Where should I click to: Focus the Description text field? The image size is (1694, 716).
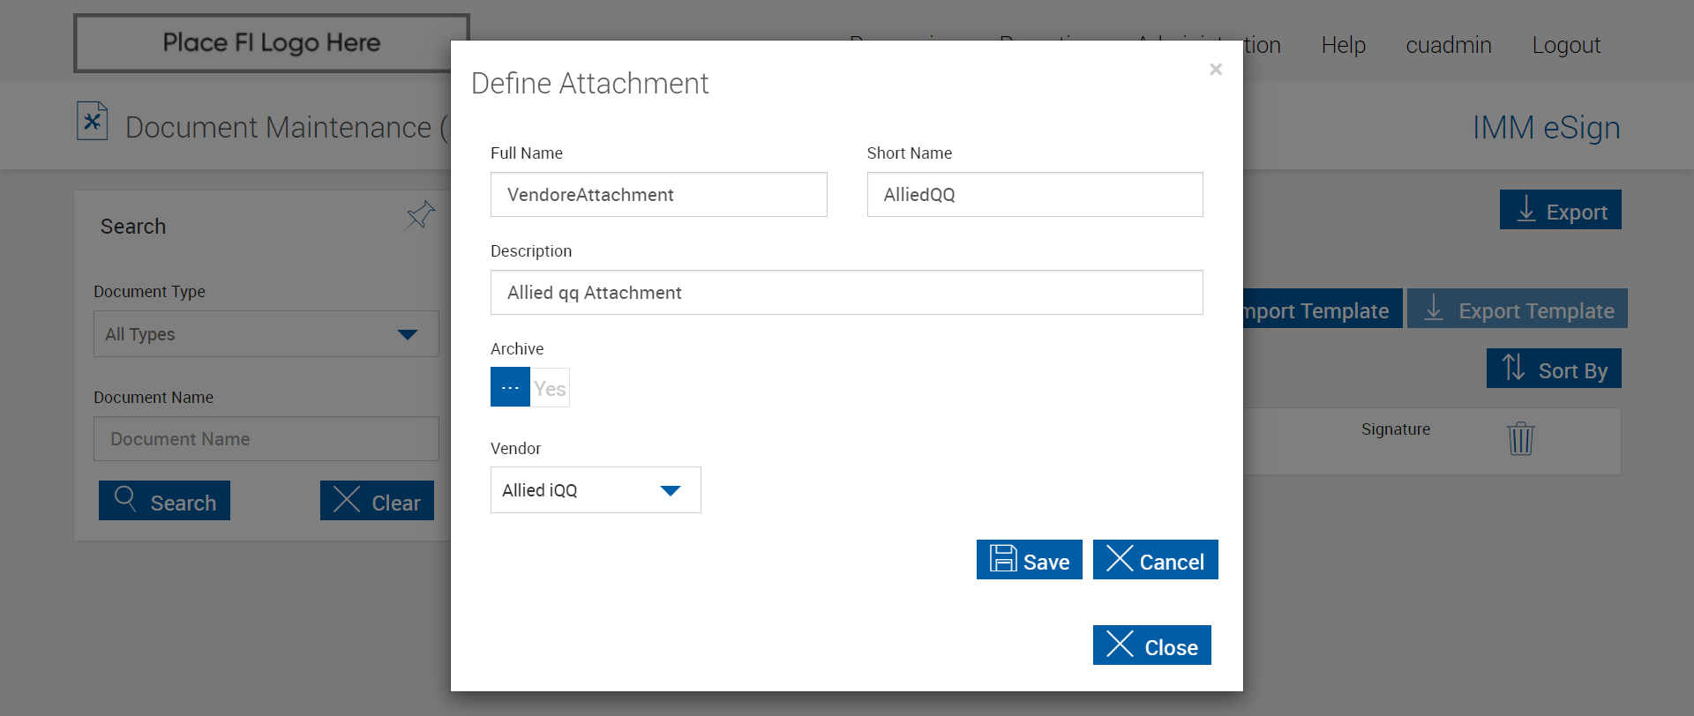(x=846, y=293)
